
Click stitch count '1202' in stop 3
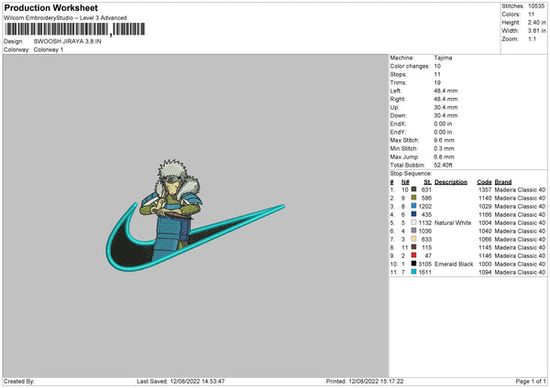click(x=424, y=206)
